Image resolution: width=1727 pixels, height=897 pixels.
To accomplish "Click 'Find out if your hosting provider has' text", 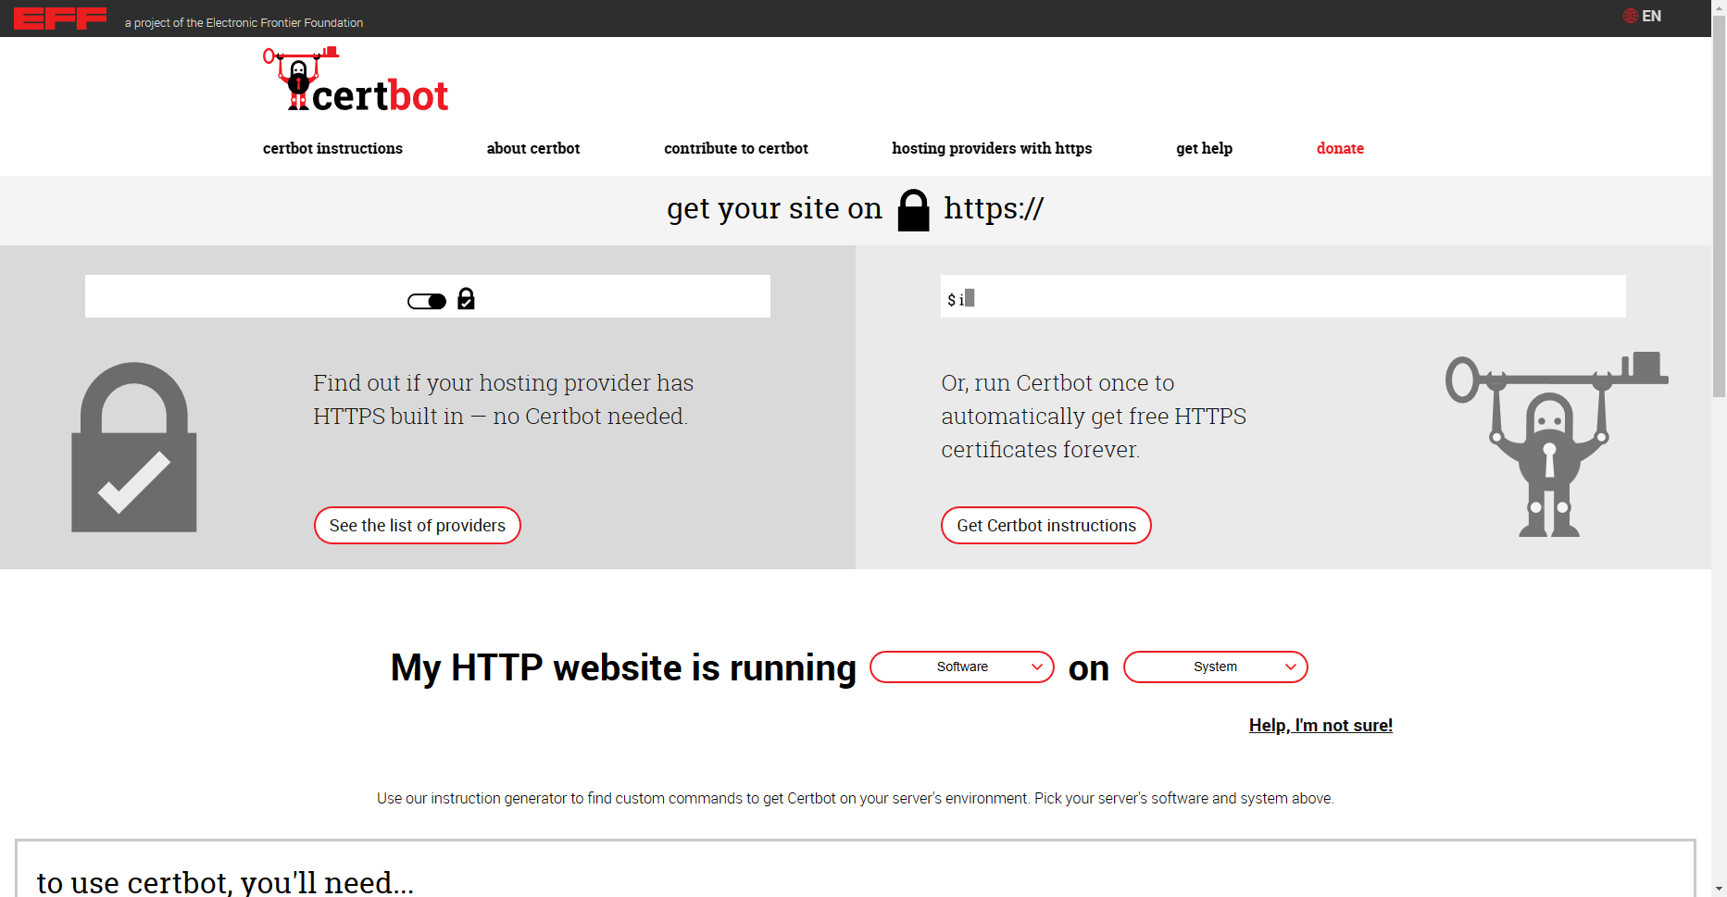I will [x=503, y=382].
